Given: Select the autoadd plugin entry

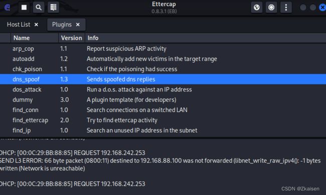Looking at the screenshot, I should coord(163,59).
